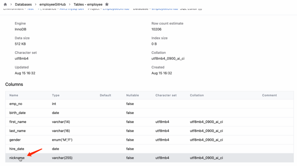Select the 'Tables - employee' breadcrumb item

pos(88,4)
